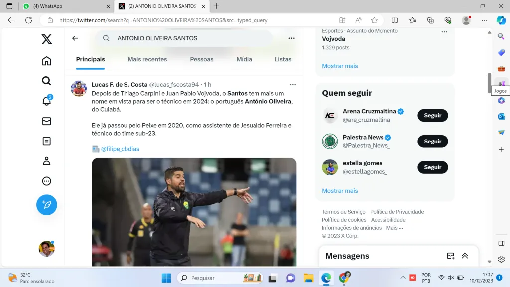The image size is (510, 287).
Task: Follow Arena Cruzmaltina
Action: [x=432, y=115]
